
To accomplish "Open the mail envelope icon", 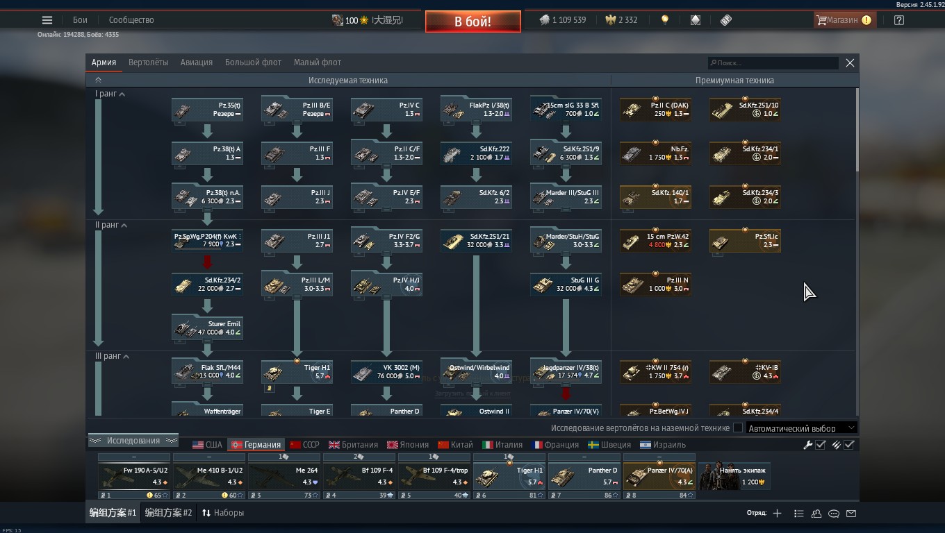I will 851,514.
